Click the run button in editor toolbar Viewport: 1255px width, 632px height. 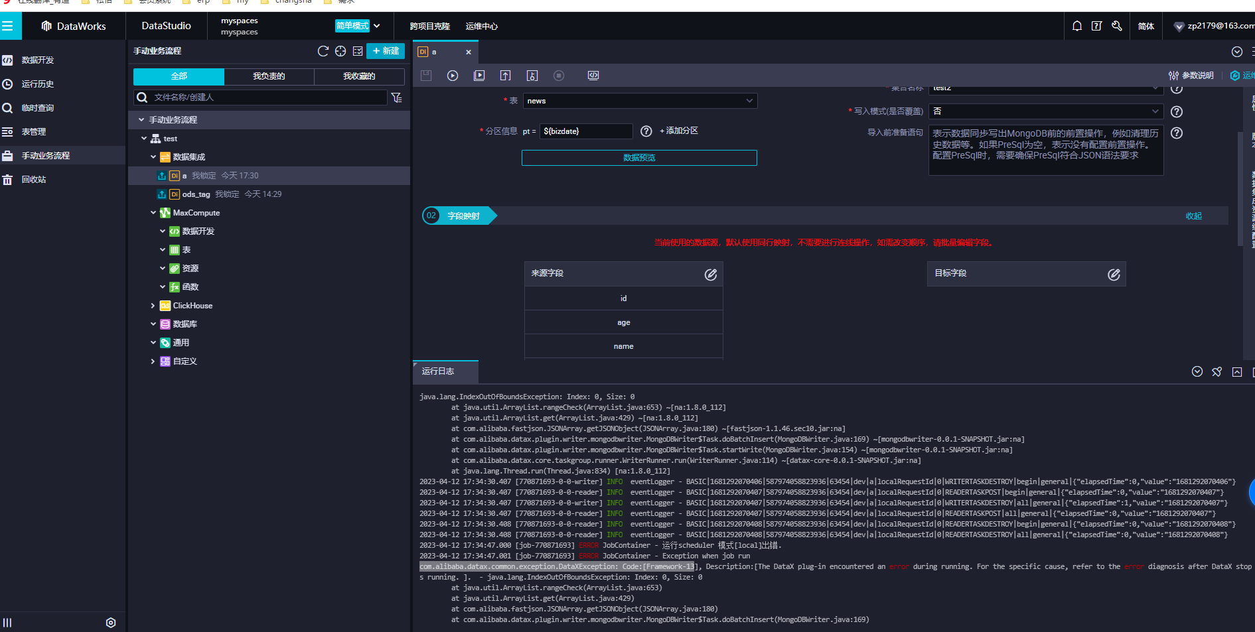click(453, 76)
